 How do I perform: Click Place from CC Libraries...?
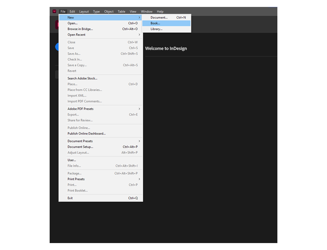(101, 90)
